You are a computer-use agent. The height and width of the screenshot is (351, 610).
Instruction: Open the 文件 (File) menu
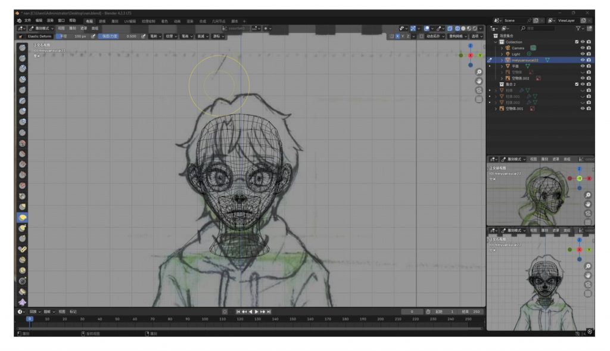27,20
